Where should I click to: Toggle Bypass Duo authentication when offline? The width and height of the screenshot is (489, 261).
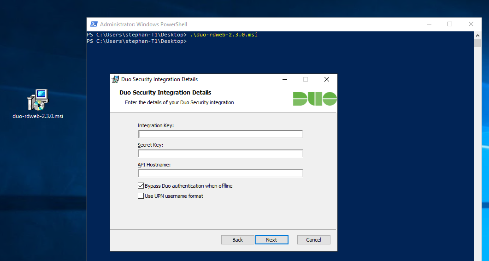pos(141,186)
